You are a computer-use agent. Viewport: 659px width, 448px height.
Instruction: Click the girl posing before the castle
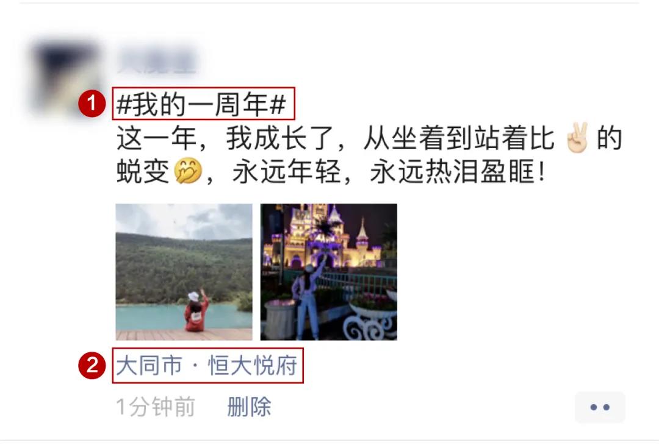(309, 298)
